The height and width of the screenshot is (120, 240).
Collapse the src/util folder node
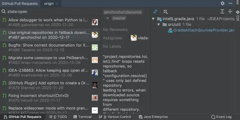tap(159, 25)
